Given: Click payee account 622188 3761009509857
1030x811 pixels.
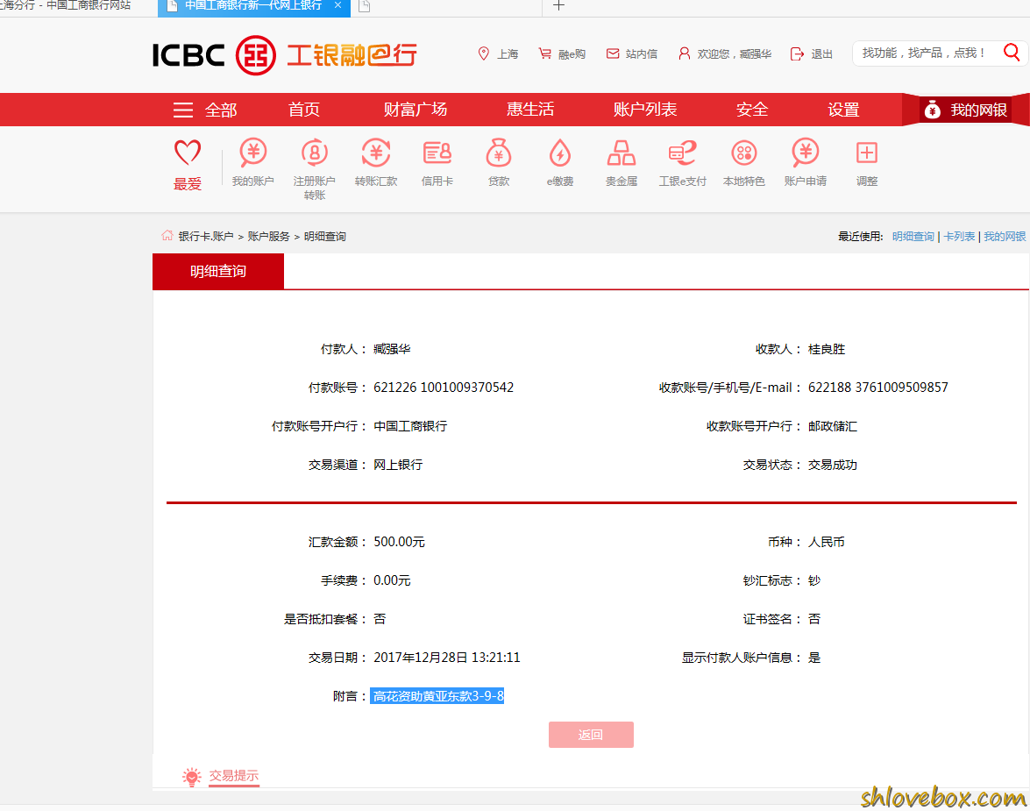Looking at the screenshot, I should coord(877,388).
